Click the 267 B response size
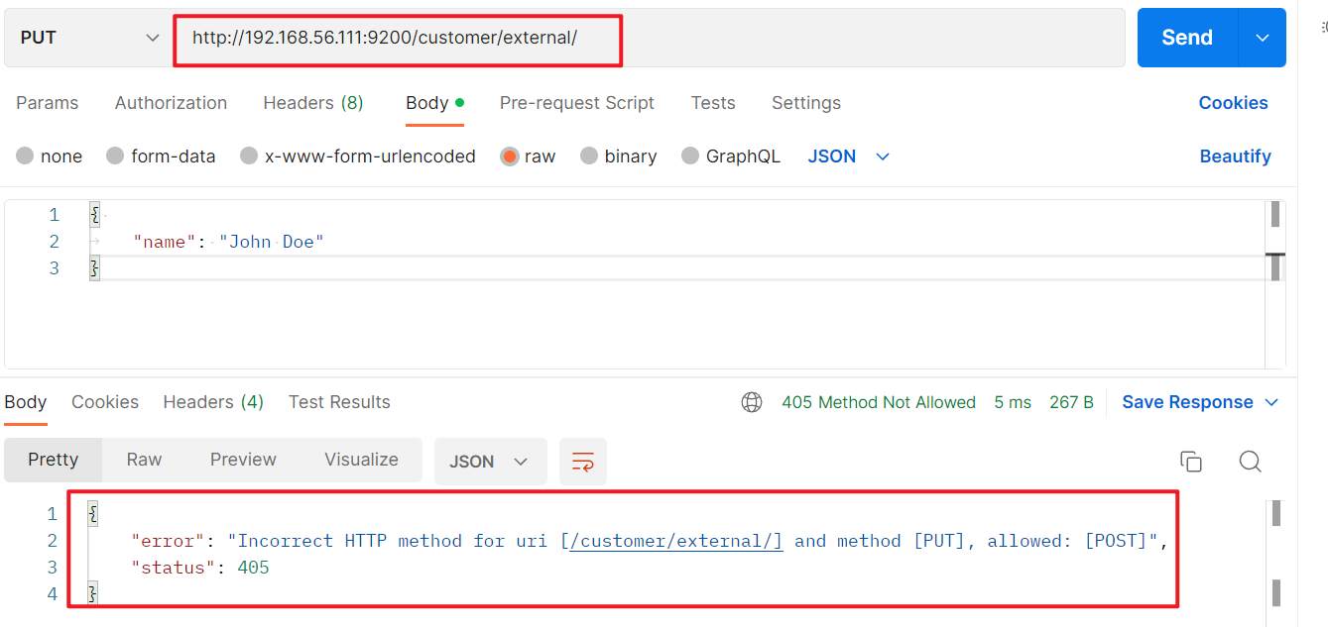1328x627 pixels. coord(1071,402)
